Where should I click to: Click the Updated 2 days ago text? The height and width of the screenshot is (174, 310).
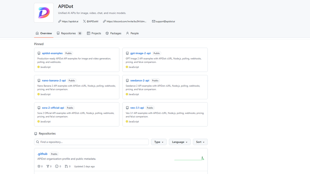(x=84, y=167)
